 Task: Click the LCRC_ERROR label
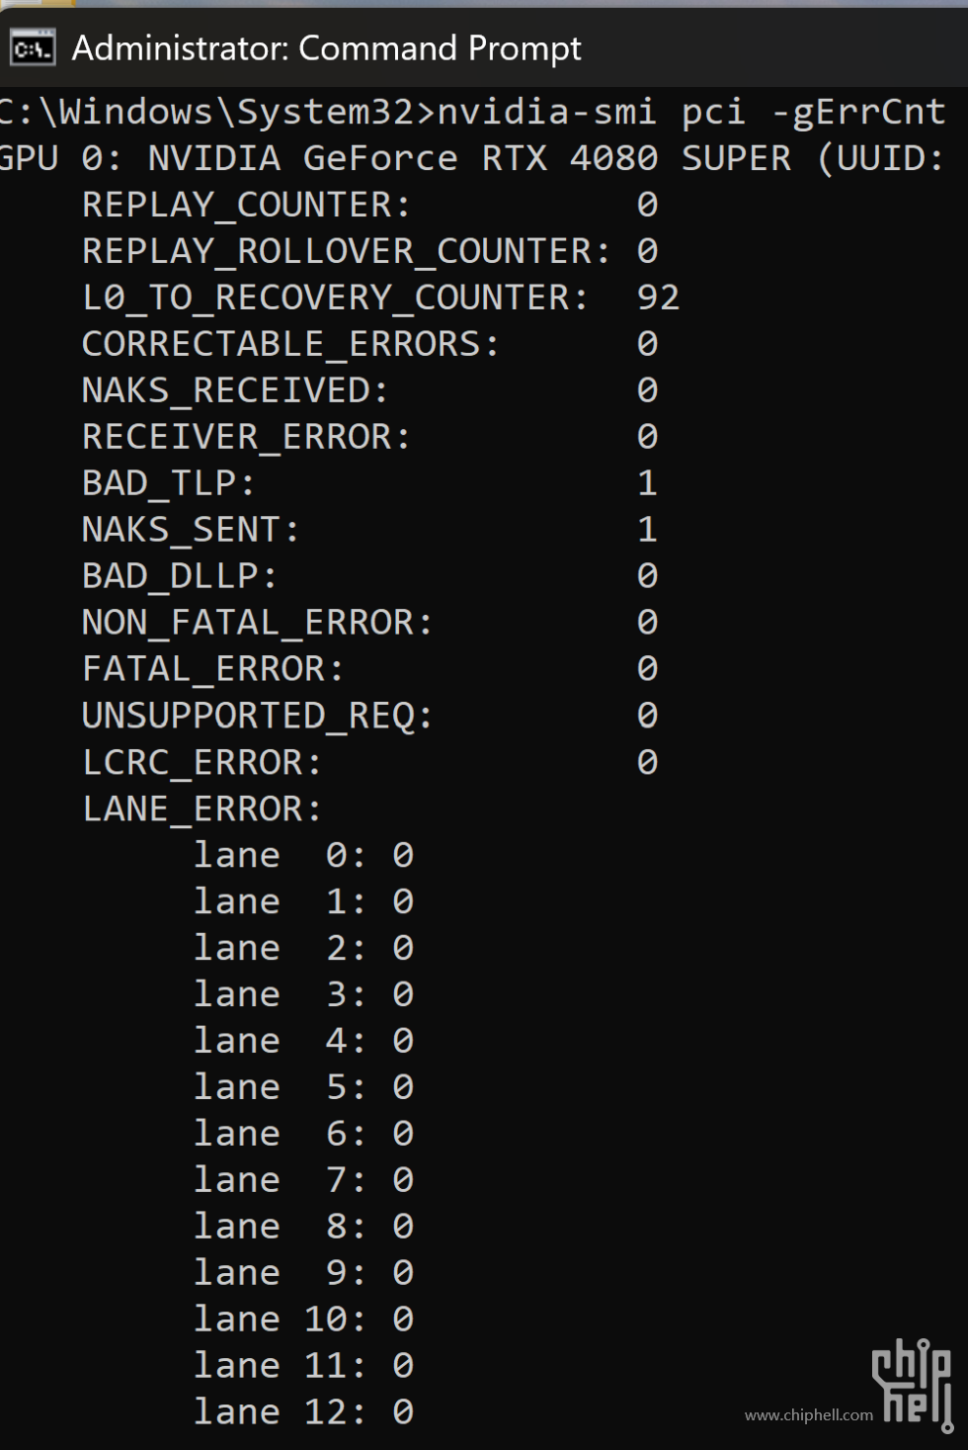(x=202, y=762)
